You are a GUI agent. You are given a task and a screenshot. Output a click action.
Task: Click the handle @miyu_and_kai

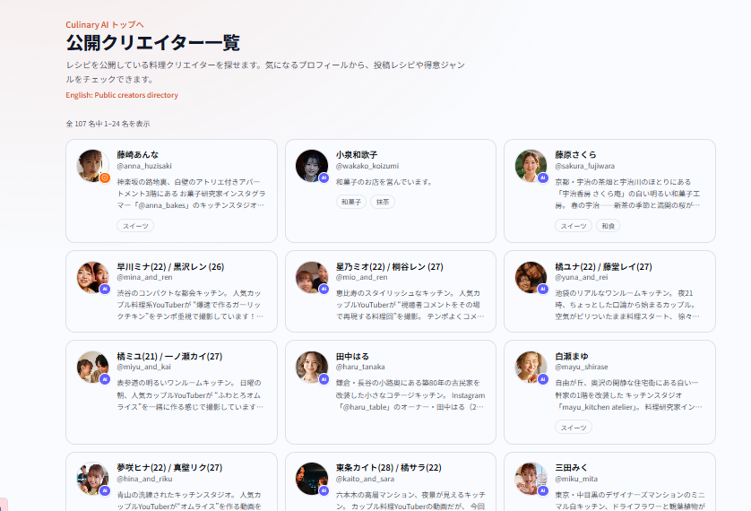tap(143, 367)
